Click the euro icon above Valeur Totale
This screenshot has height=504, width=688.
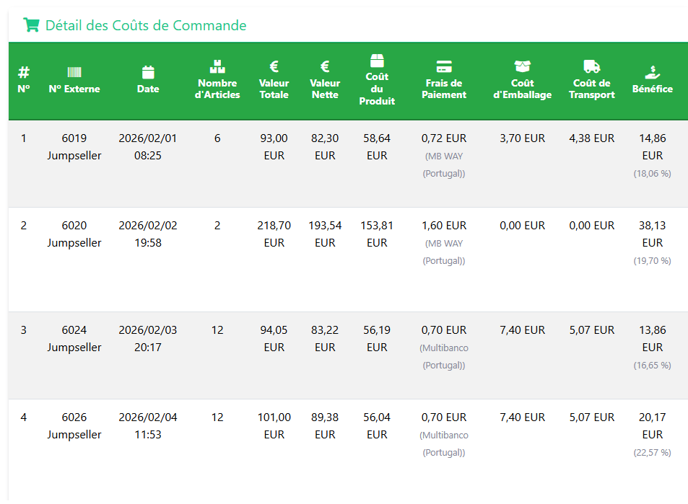(x=274, y=66)
